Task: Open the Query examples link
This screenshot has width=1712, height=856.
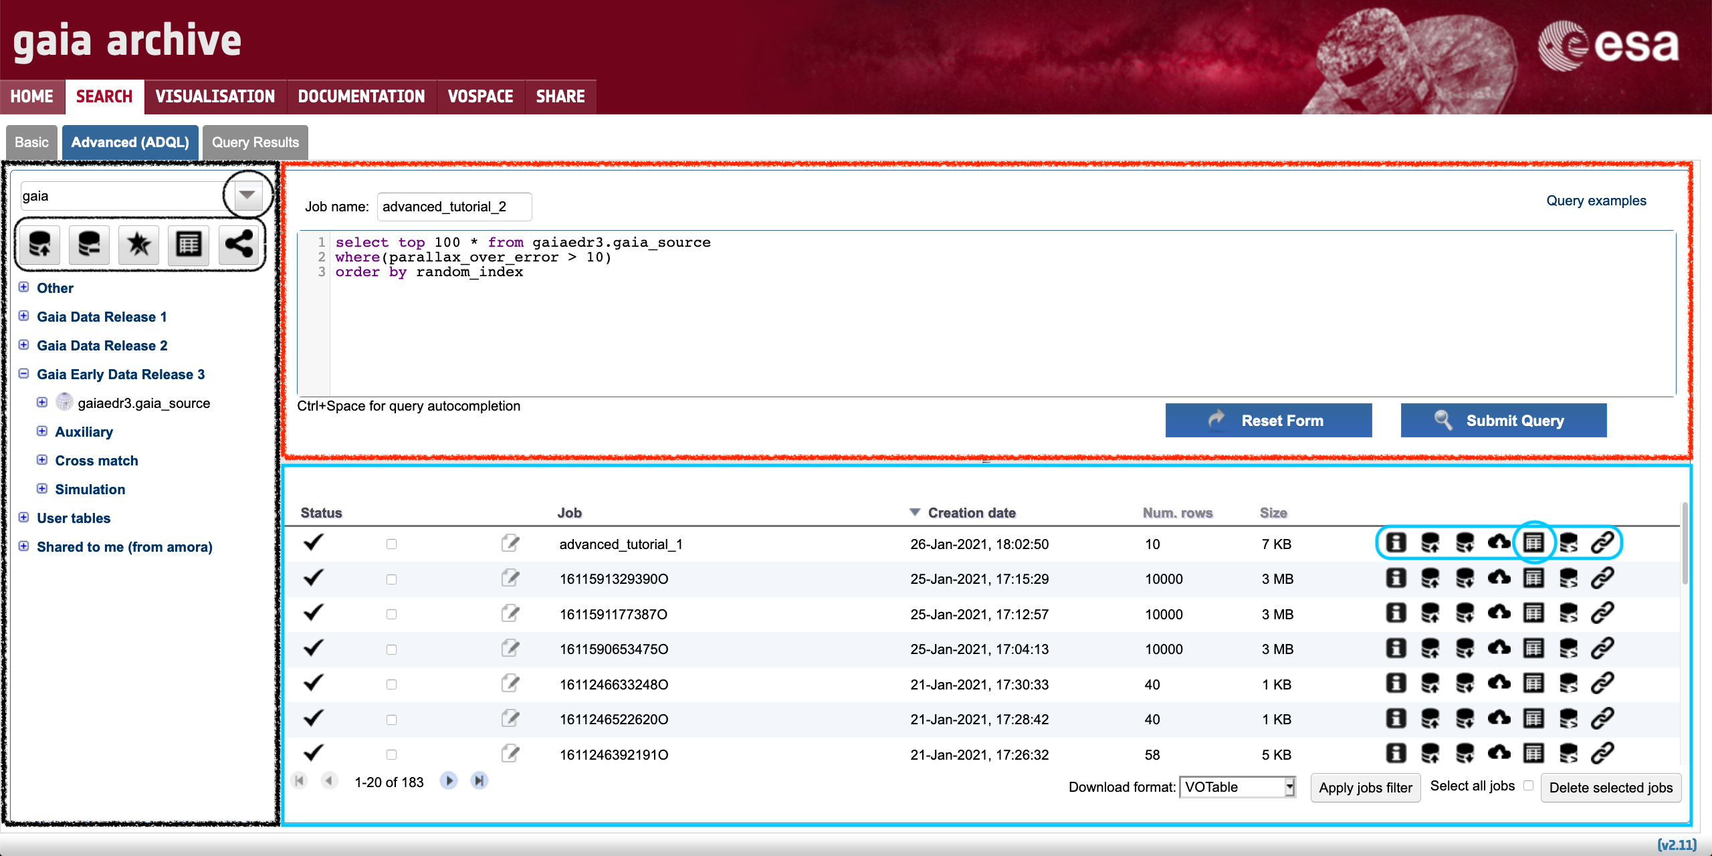Action: (1596, 201)
